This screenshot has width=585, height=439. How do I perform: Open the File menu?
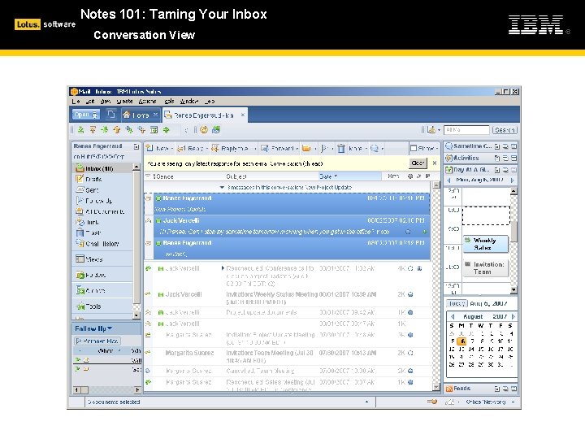click(x=76, y=101)
